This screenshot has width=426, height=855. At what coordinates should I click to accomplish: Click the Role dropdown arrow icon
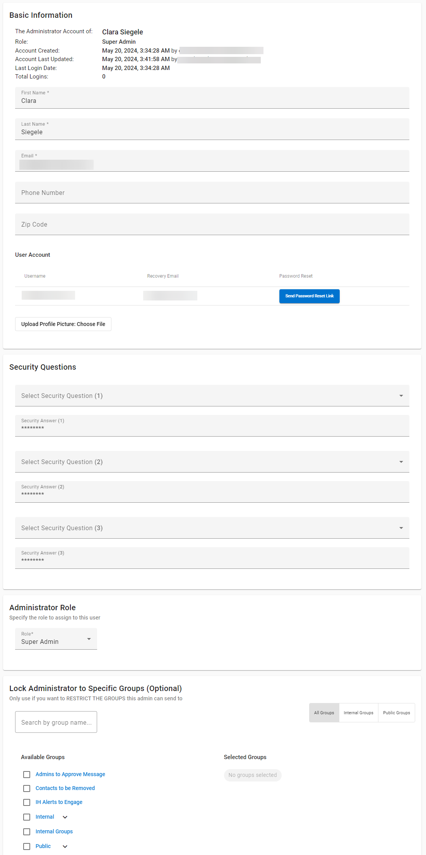click(89, 639)
